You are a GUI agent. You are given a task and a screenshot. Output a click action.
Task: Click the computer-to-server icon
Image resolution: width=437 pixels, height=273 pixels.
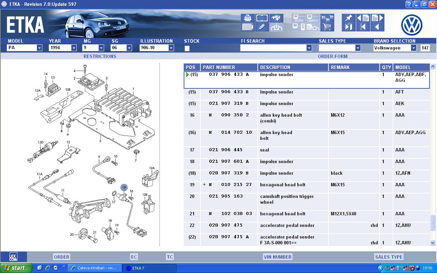coord(298,27)
